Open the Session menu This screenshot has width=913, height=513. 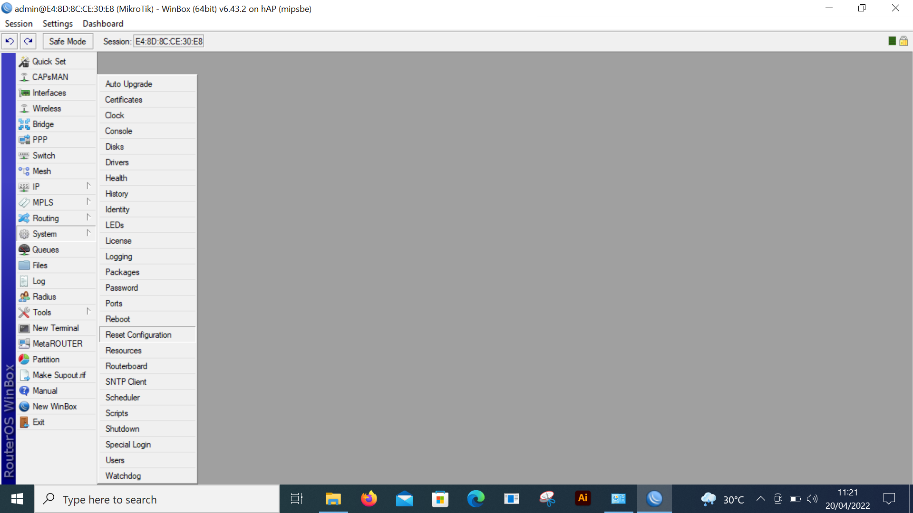pyautogui.click(x=19, y=24)
